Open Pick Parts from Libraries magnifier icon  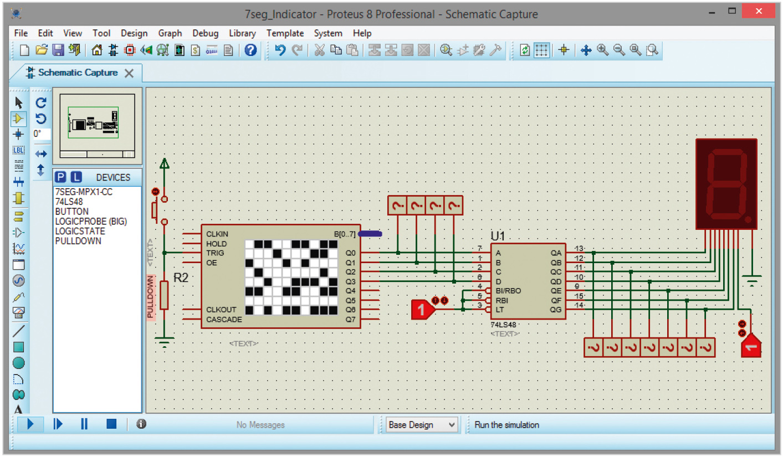point(446,50)
